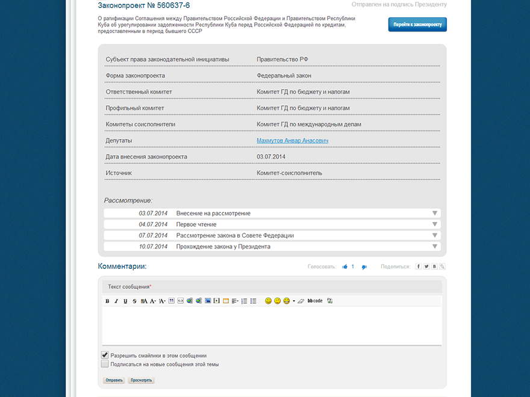Apply italic formatting in the message editor
The height and width of the screenshot is (397, 530).
[x=116, y=301]
